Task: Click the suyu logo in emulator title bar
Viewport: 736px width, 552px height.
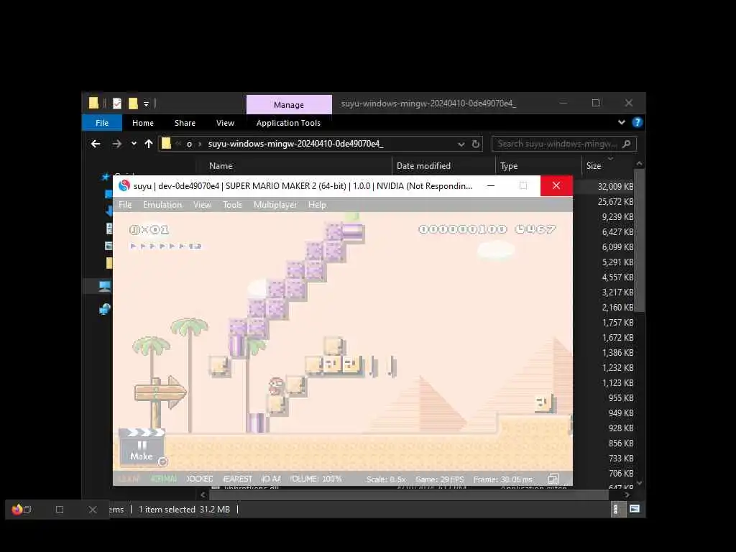Action: [x=124, y=186]
